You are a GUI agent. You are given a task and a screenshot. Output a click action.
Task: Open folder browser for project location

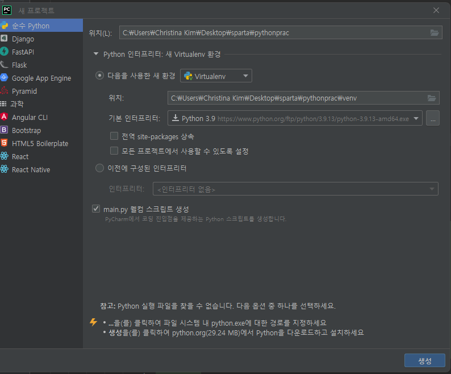[435, 32]
